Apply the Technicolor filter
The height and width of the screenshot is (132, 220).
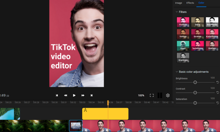tap(197, 46)
